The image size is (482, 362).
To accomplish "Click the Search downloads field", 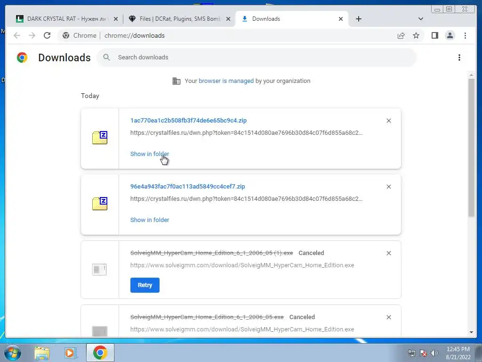I will pos(257,57).
